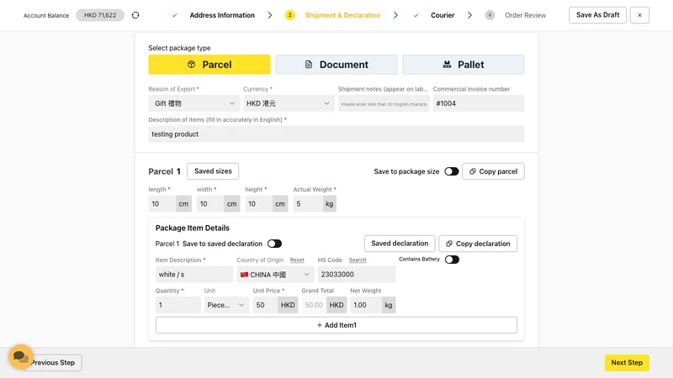Click chevron after Address Information

pos(269,15)
